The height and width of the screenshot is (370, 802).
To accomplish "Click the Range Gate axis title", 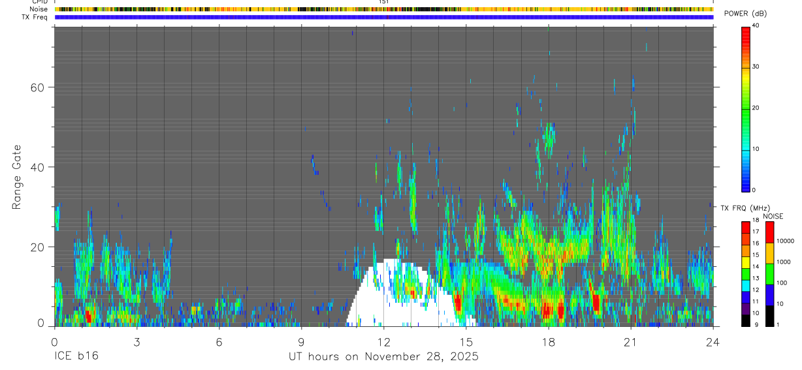I will (x=17, y=177).
